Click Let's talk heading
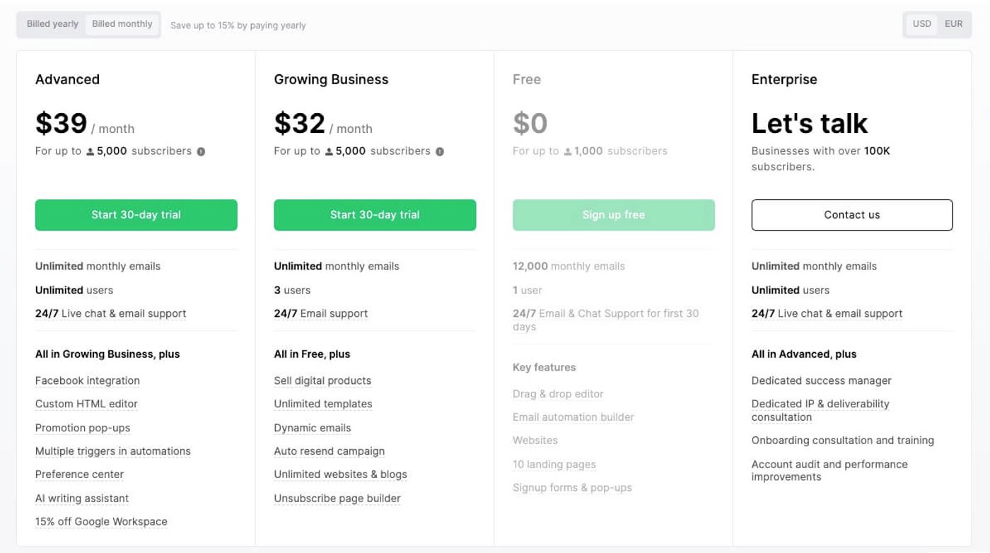The image size is (990, 553). click(x=810, y=124)
